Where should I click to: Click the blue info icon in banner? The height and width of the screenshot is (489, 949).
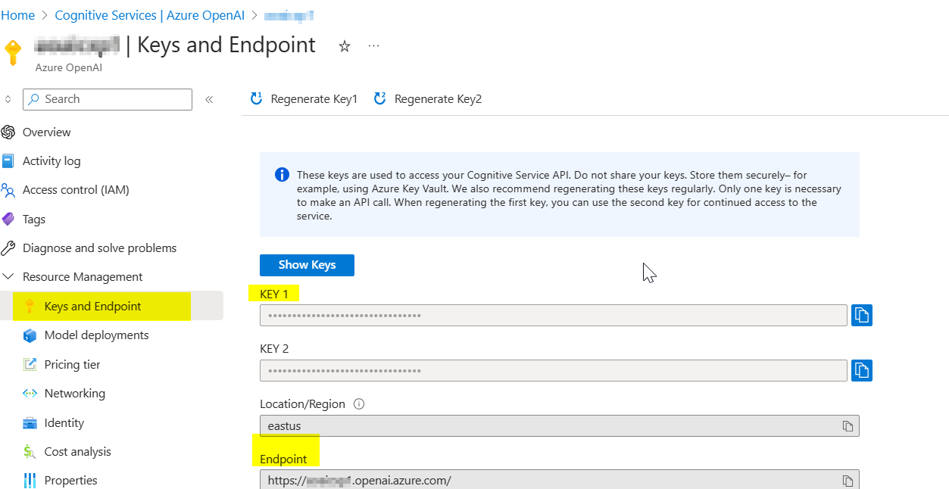pyautogui.click(x=281, y=175)
